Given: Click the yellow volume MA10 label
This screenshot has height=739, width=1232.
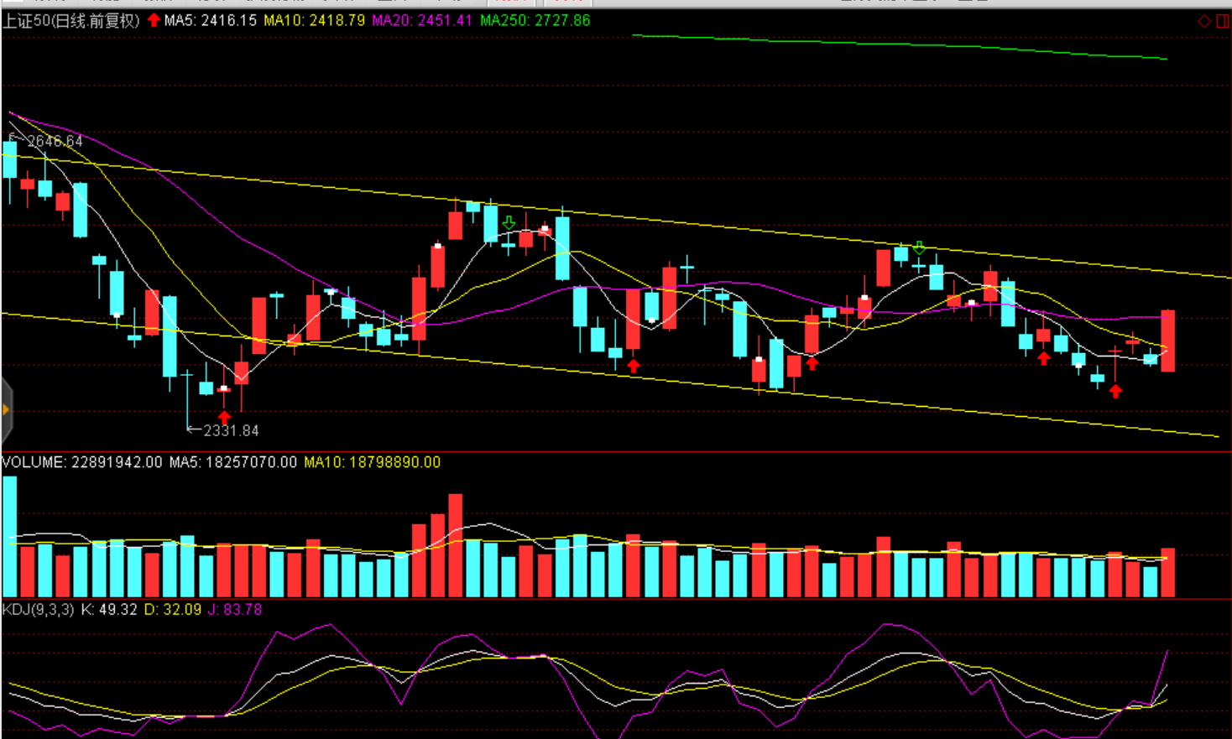Looking at the screenshot, I should click(x=372, y=462).
